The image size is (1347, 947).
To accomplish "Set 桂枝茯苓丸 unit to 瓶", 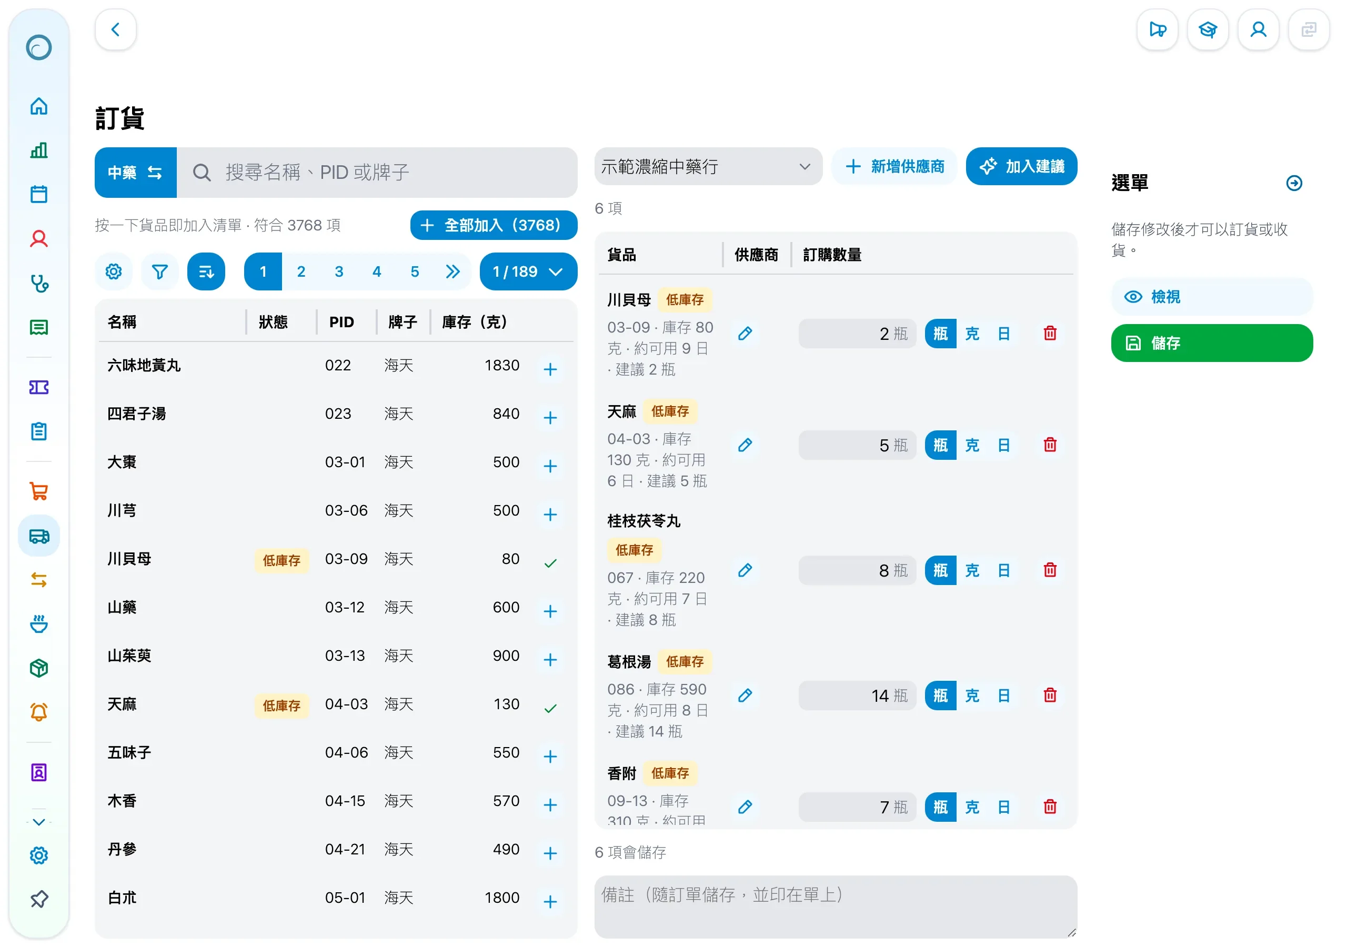I will click(940, 570).
